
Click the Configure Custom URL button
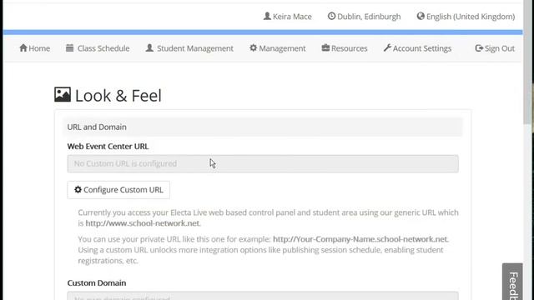(x=118, y=190)
